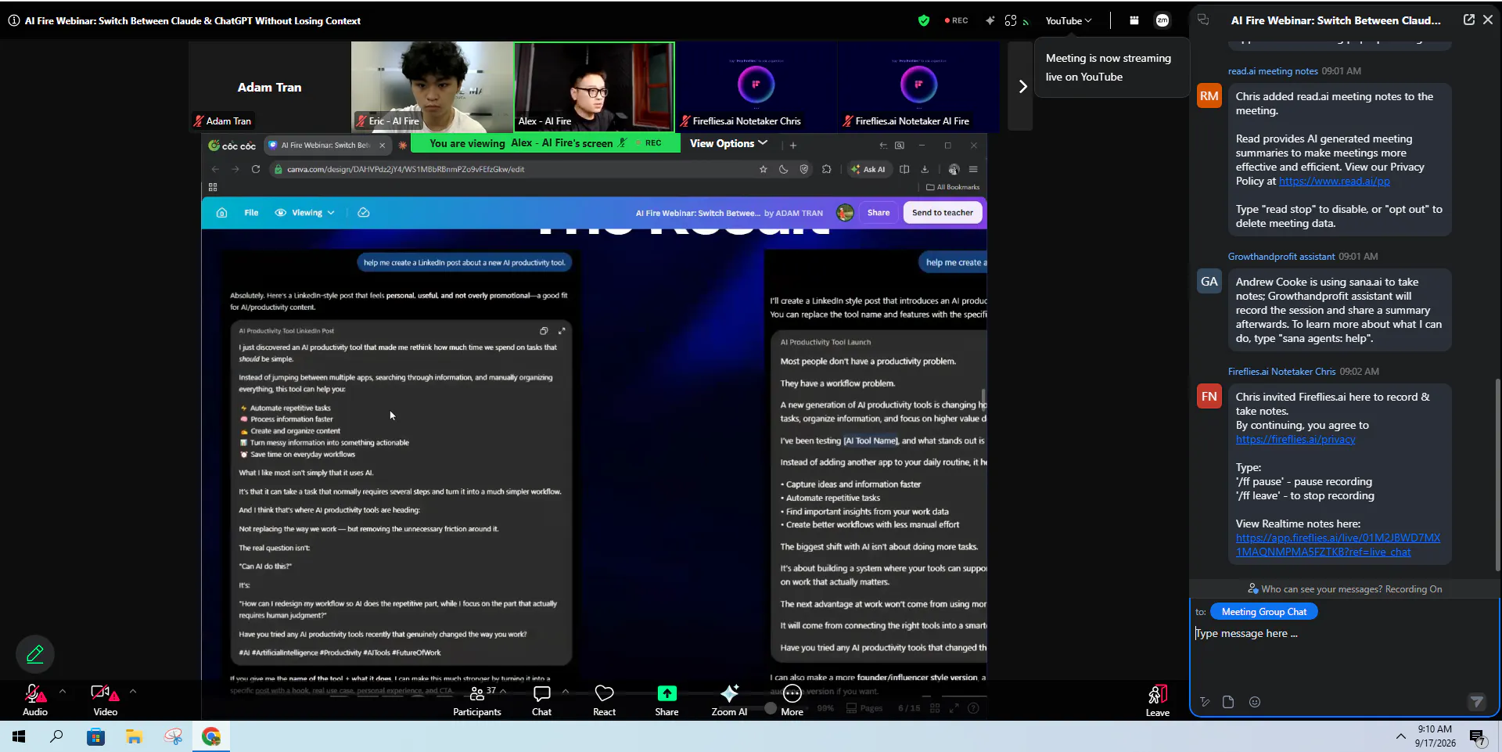Show hidden system tray icons
The image size is (1502, 752).
pyautogui.click(x=1400, y=736)
